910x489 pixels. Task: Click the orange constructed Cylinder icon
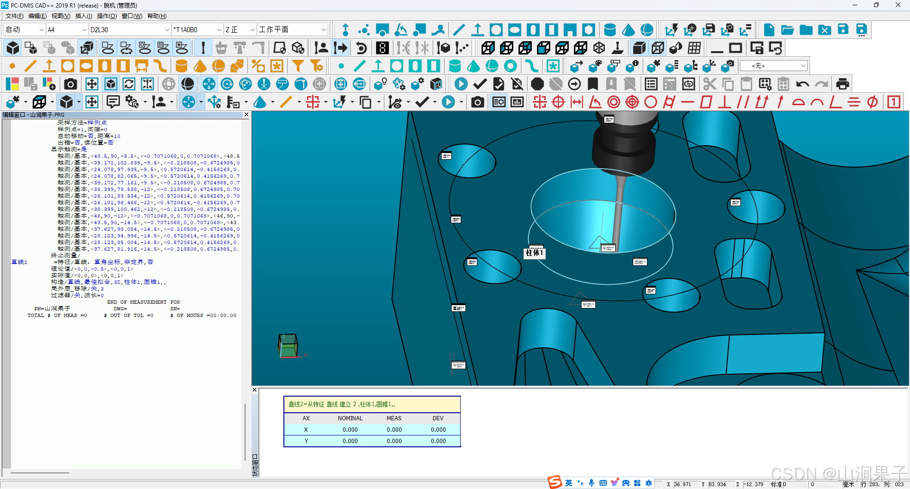click(x=182, y=66)
